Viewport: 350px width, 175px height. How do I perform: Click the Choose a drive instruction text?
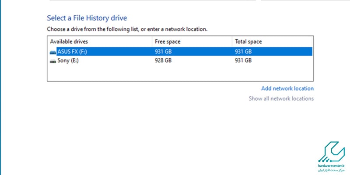point(127,29)
